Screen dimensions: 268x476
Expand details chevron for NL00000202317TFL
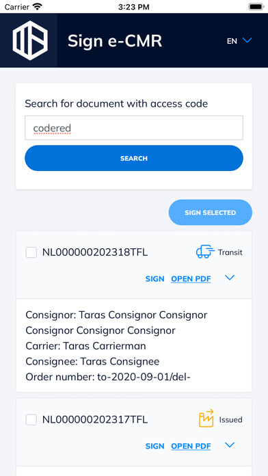(x=230, y=445)
